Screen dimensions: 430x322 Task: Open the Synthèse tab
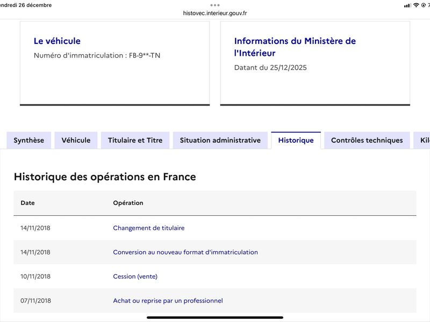[x=29, y=140]
